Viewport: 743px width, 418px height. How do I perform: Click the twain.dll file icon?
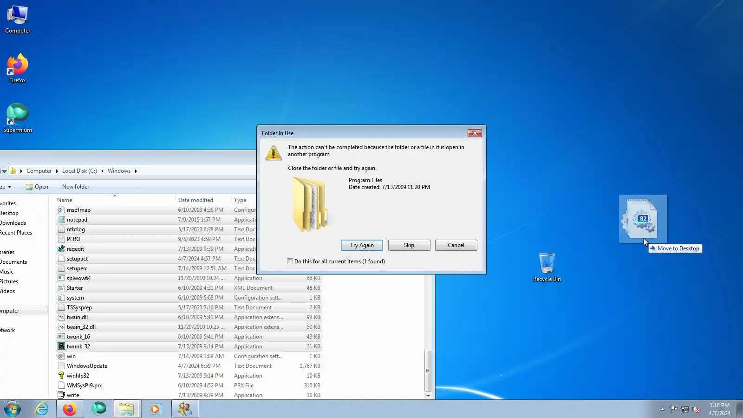(x=61, y=317)
